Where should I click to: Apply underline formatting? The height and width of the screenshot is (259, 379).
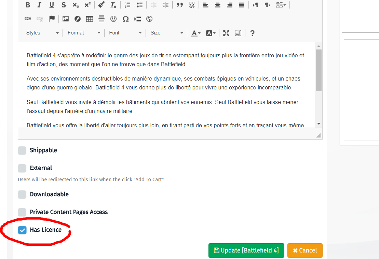(x=52, y=5)
